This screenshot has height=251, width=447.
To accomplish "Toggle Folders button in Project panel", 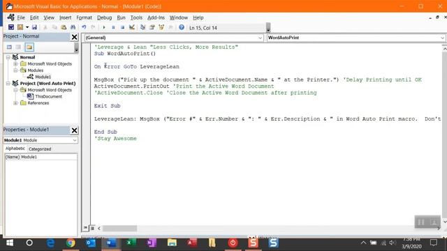I will pyautogui.click(x=29, y=47).
